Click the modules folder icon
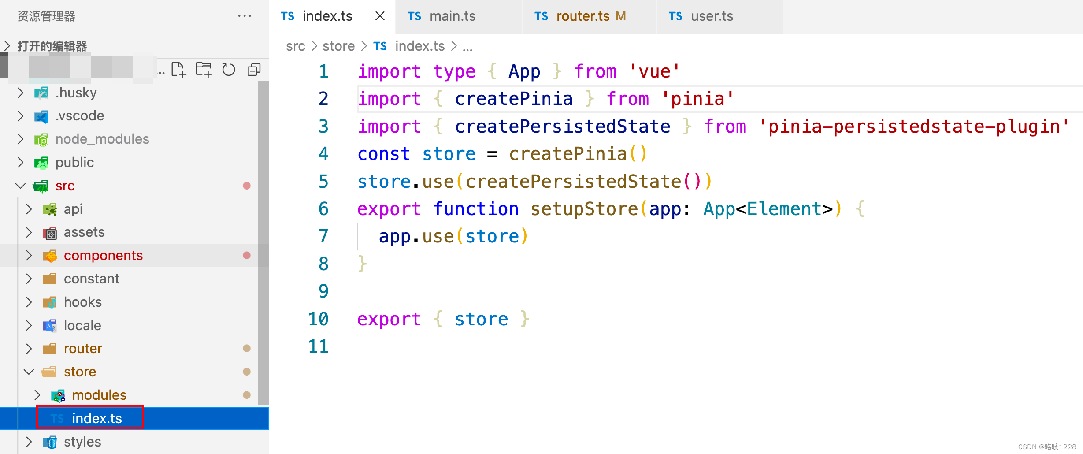This screenshot has height=454, width=1083. [x=58, y=395]
